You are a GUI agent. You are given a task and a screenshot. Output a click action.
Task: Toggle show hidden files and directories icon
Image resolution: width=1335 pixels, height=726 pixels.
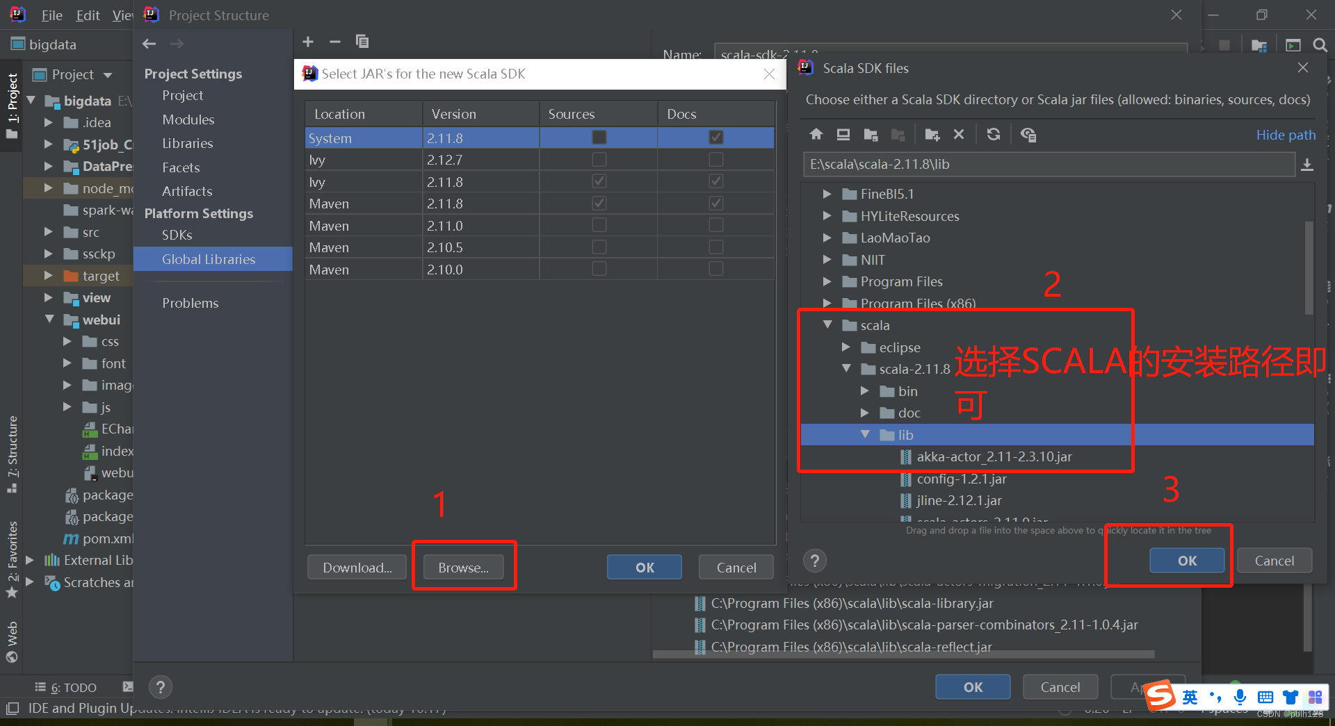click(1028, 134)
